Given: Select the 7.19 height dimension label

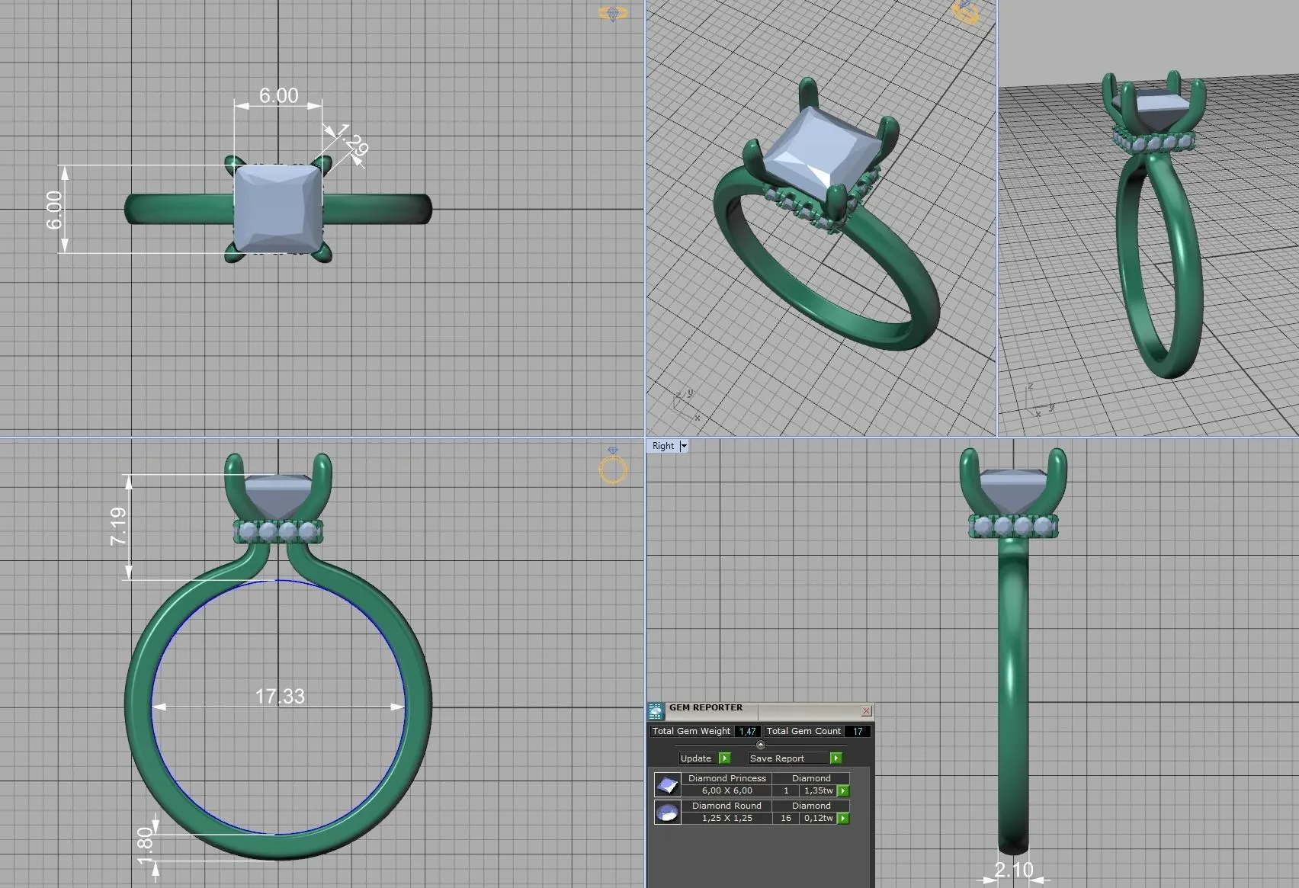Looking at the screenshot, I should pos(119,527).
